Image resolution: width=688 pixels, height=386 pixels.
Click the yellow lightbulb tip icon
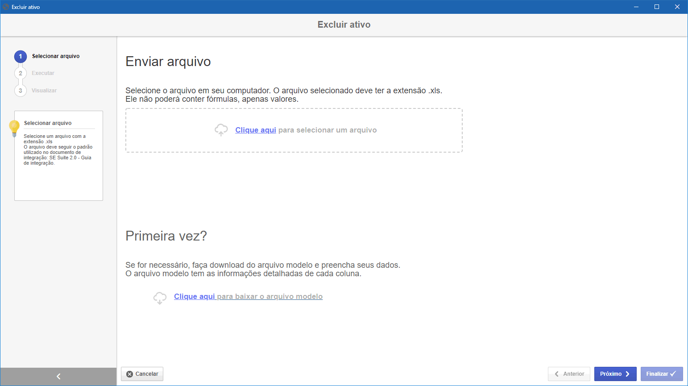(14, 129)
